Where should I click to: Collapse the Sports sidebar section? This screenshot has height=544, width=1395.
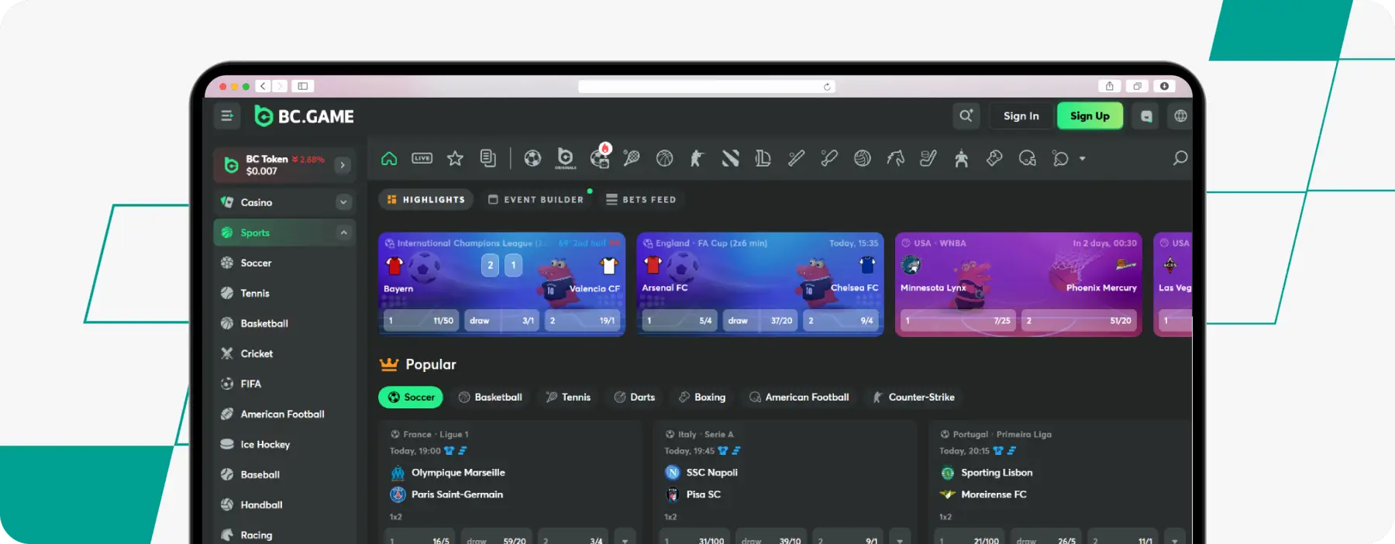pyautogui.click(x=343, y=232)
